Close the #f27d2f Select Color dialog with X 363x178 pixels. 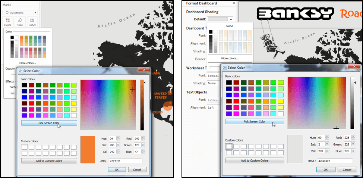tap(144, 69)
